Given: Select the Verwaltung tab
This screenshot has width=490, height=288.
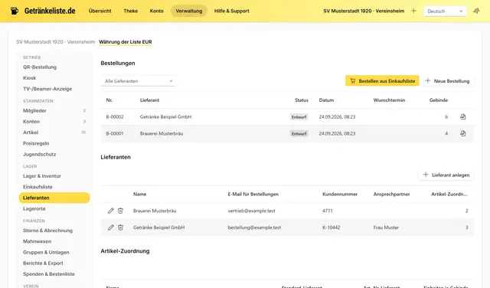Looking at the screenshot, I should coord(189,11).
